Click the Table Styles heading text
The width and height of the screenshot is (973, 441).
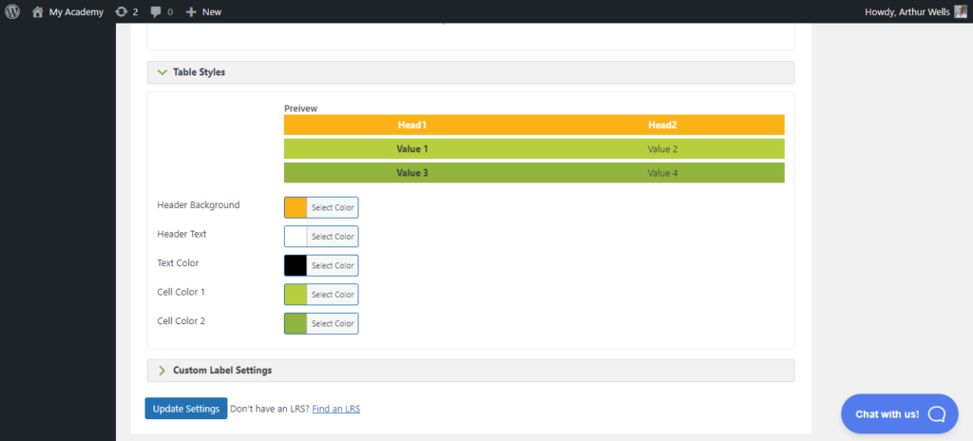tap(200, 72)
